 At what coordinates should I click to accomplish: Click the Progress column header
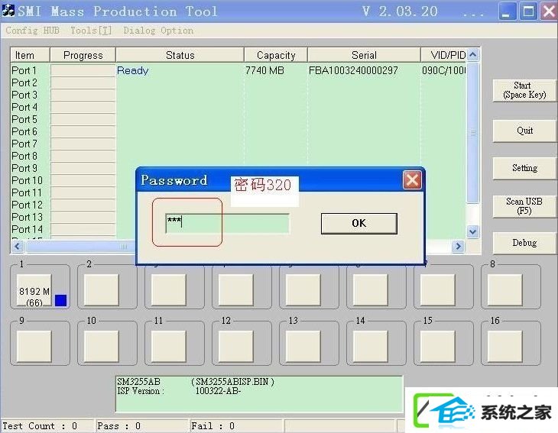[83, 55]
